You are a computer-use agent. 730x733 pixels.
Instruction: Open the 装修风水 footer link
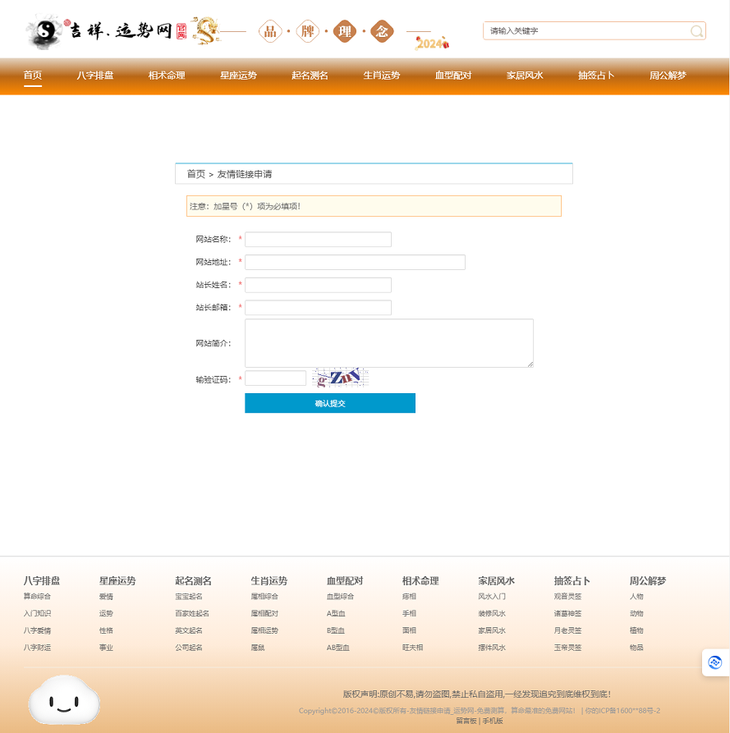492,613
